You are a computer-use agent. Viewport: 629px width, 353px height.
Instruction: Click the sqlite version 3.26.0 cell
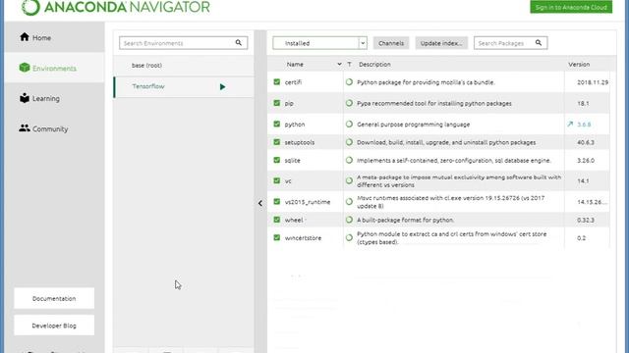point(586,161)
